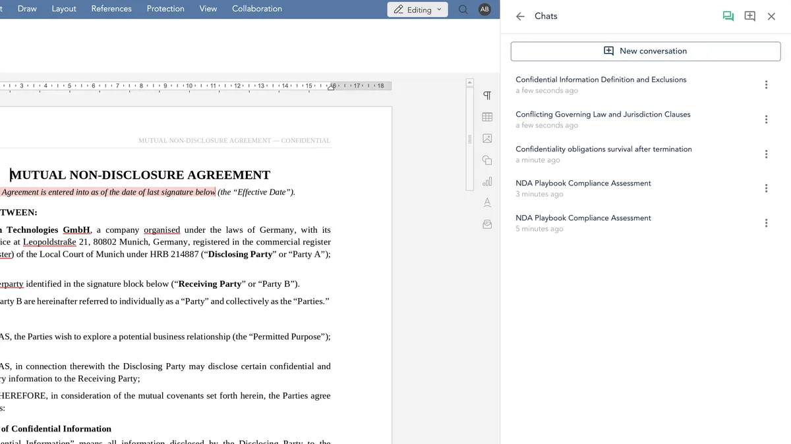791x444 pixels.
Task: Click the right indent marker on the ruler
Action: tap(331, 87)
